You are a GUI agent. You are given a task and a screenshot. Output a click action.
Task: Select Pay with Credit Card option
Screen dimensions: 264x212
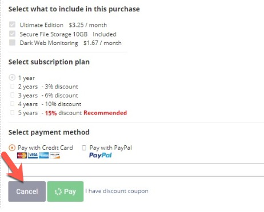[x=12, y=148]
